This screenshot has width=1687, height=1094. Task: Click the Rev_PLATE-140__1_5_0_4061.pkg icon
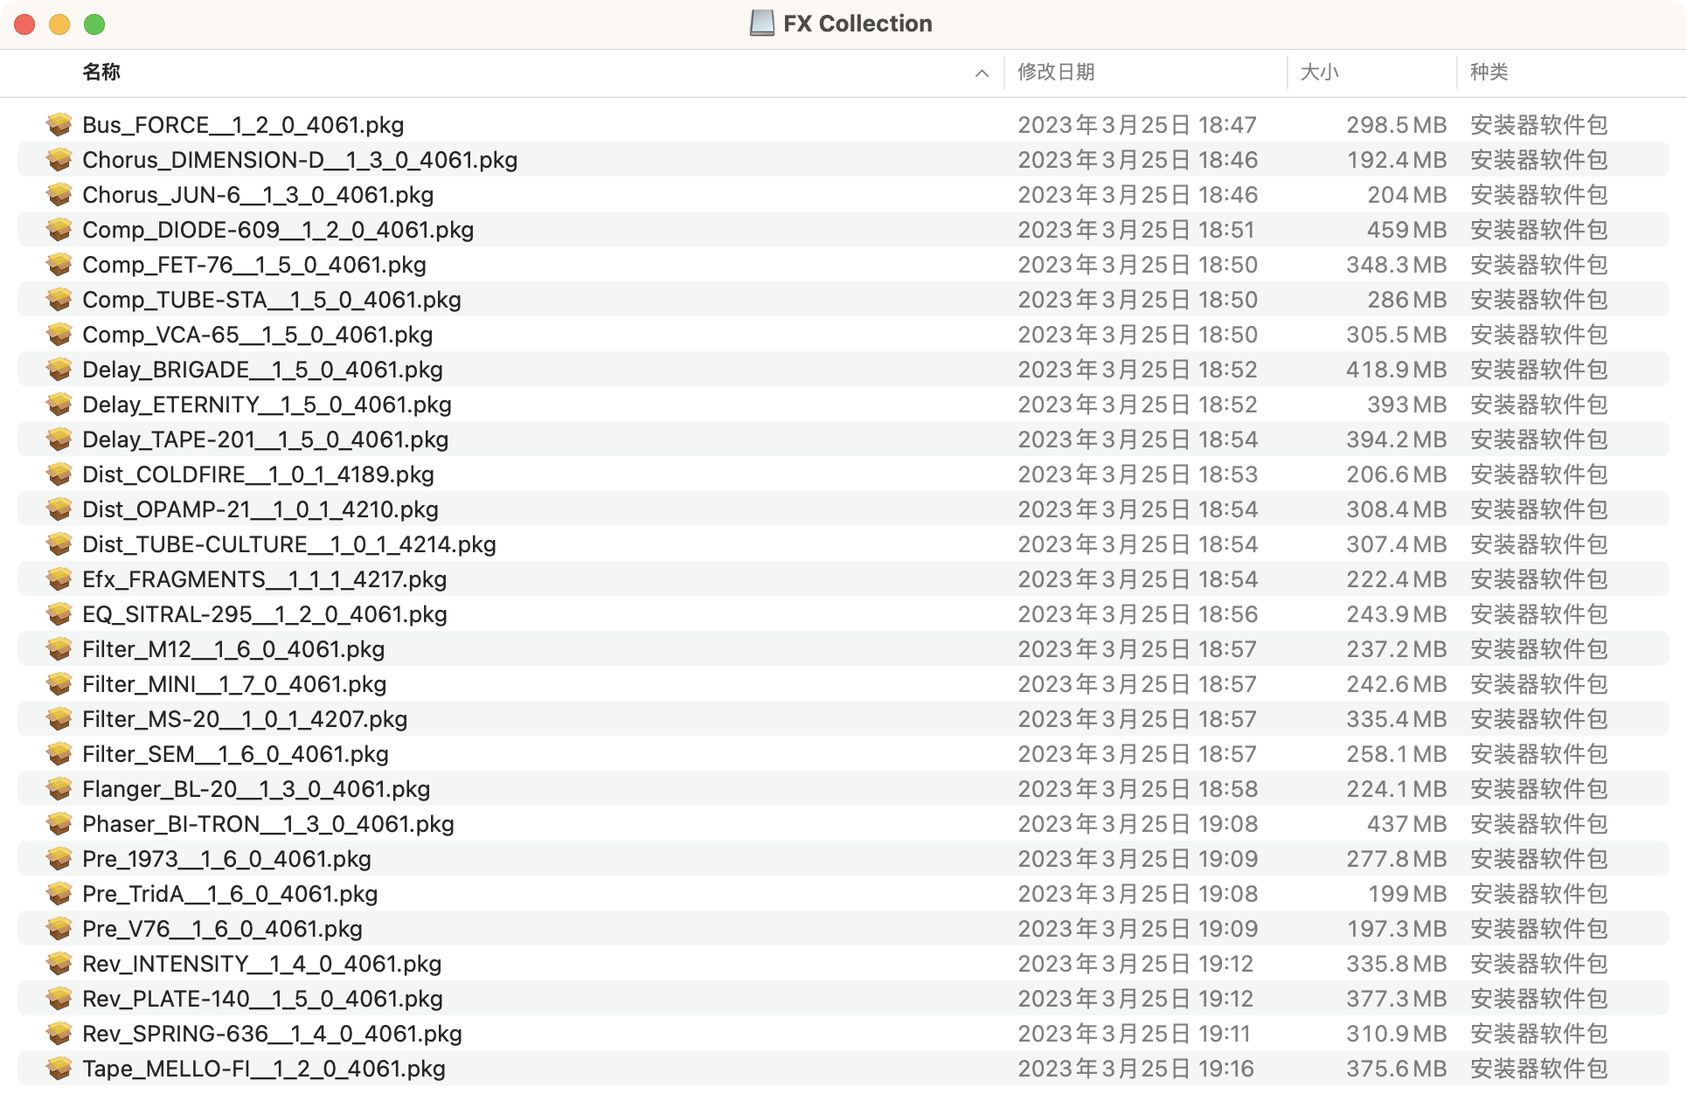point(58,1000)
